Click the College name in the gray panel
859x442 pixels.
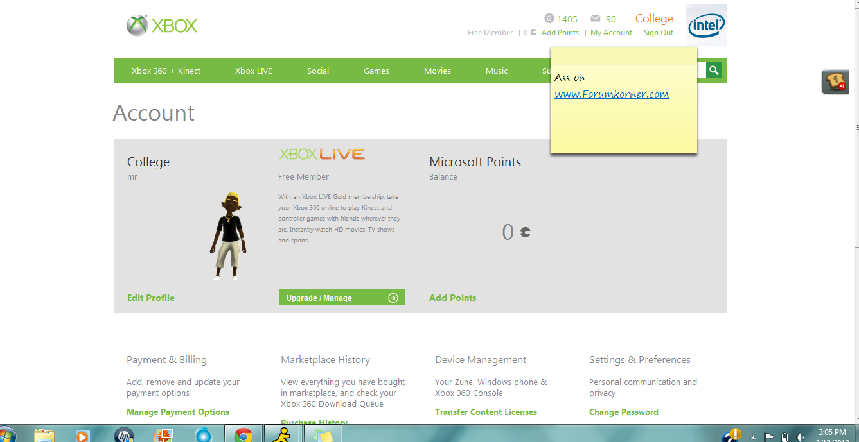pos(148,162)
